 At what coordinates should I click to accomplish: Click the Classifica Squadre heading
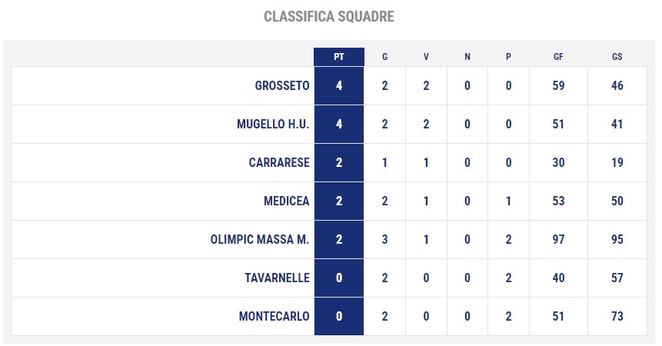pyautogui.click(x=329, y=16)
